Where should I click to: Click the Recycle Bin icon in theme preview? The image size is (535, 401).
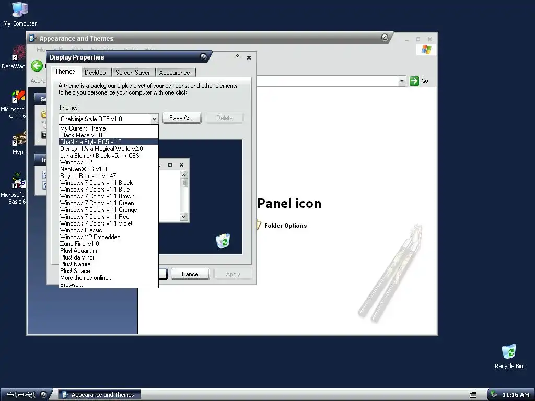pyautogui.click(x=223, y=241)
